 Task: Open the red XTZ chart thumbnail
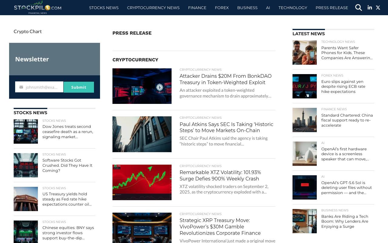click(142, 182)
